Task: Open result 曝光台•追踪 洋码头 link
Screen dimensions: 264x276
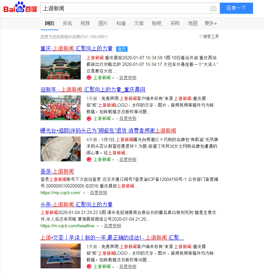Action: click(x=108, y=131)
